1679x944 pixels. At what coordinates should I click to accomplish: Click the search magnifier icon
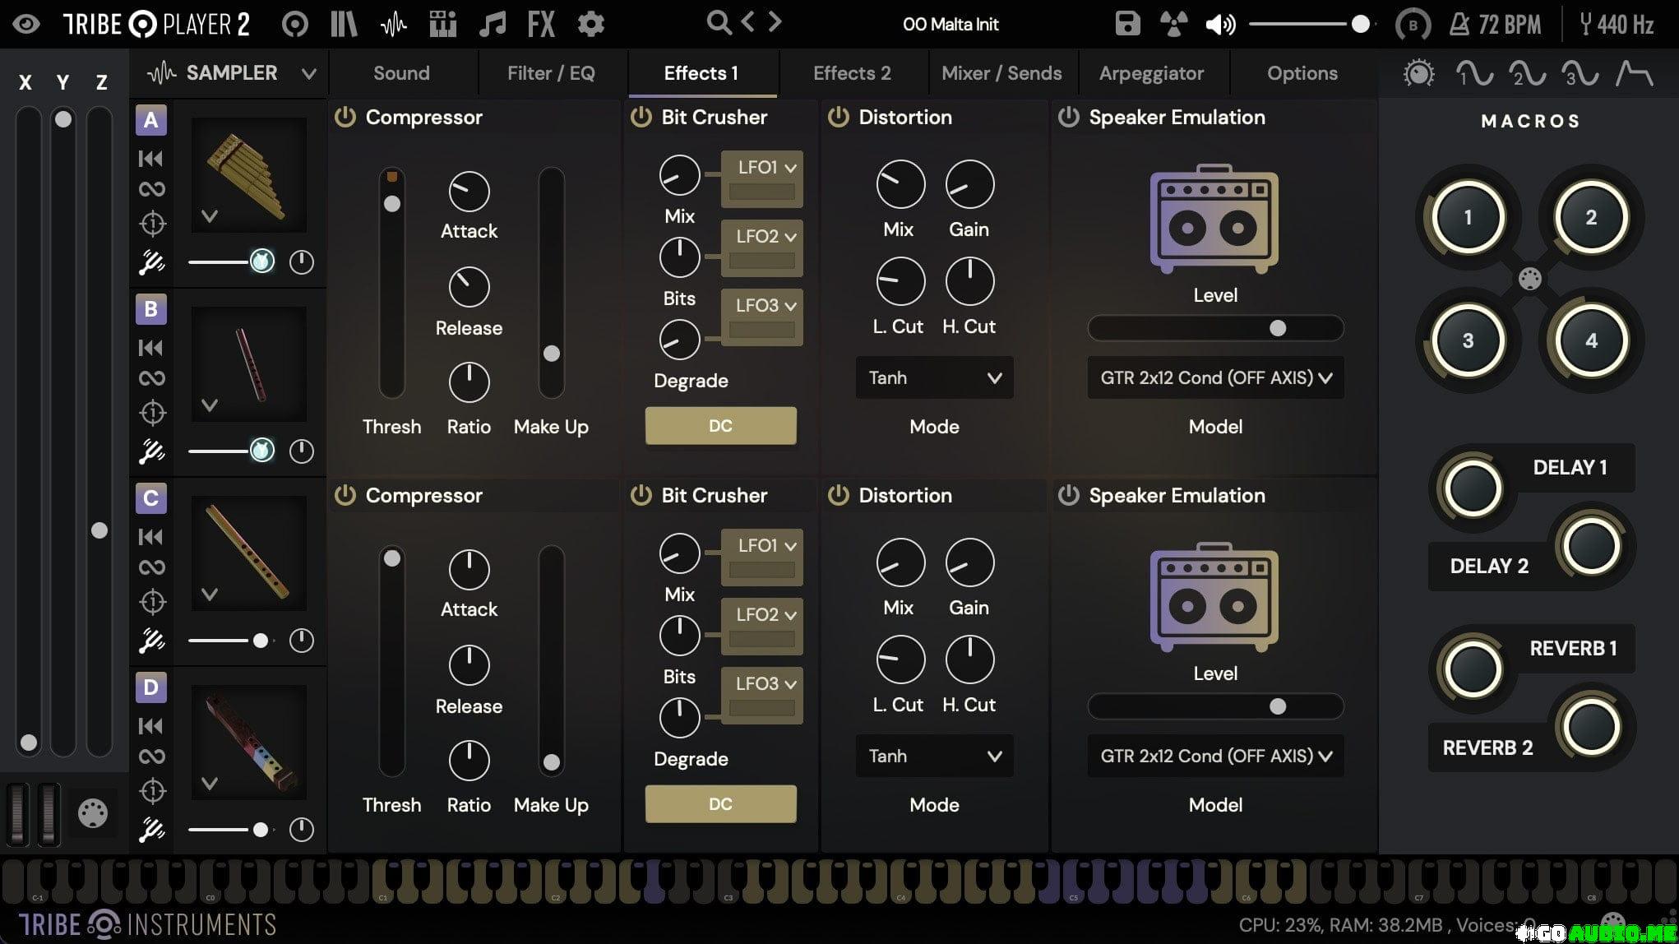point(719,23)
